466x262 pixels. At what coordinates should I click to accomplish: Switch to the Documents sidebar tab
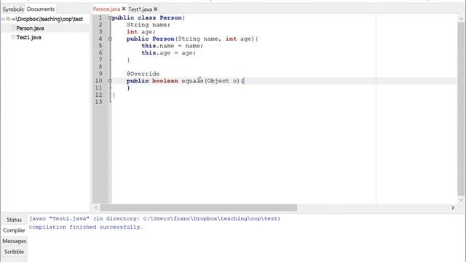point(41,9)
